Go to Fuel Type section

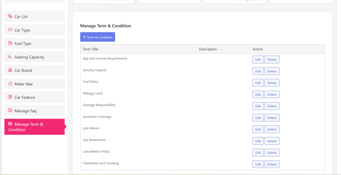[x=35, y=43]
